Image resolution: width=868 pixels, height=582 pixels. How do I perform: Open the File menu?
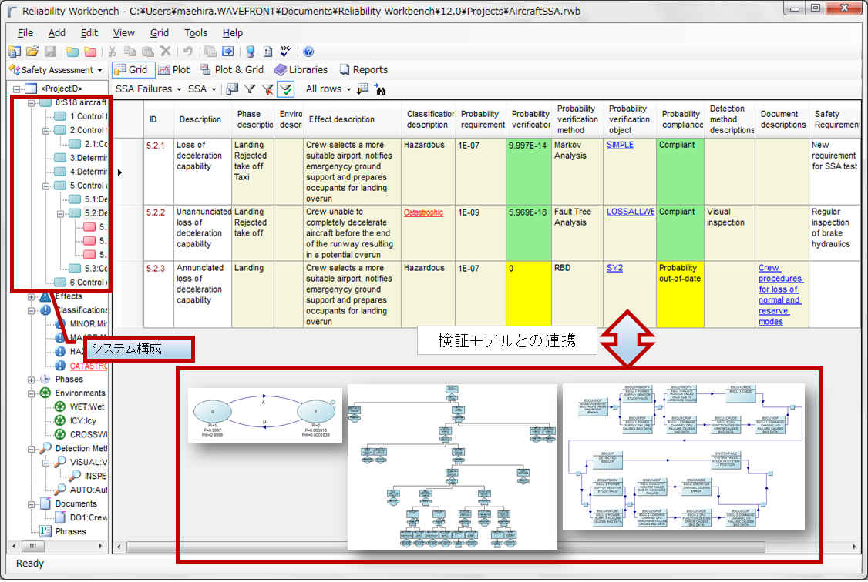[25, 32]
